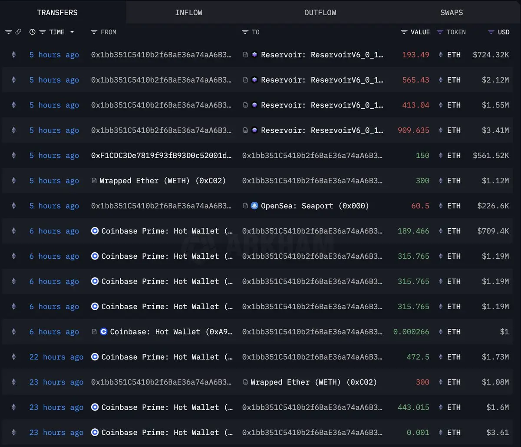Viewport: 521px width, 447px height.
Task: Click the contract document icon in the 909.635 row
Action: [245, 130]
